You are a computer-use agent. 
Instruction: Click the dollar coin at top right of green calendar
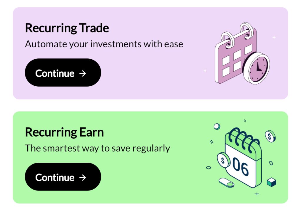tap(270, 136)
